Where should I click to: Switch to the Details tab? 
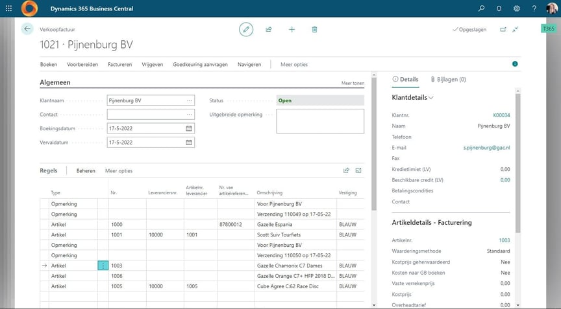[405, 79]
